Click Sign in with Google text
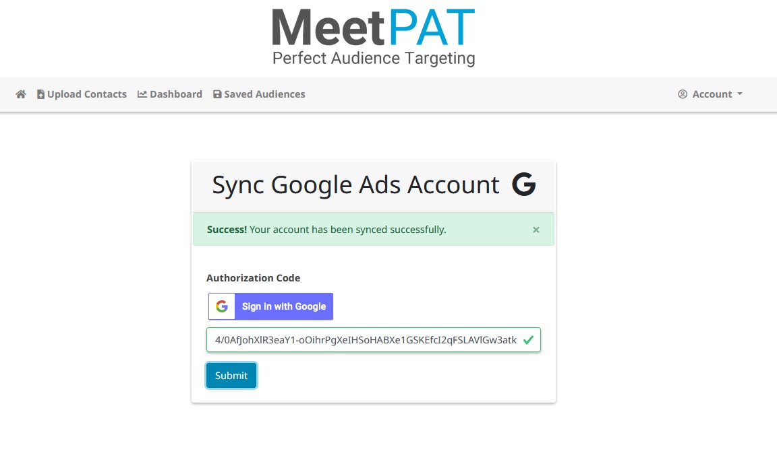Viewport: 777px width, 474px height. [x=284, y=306]
